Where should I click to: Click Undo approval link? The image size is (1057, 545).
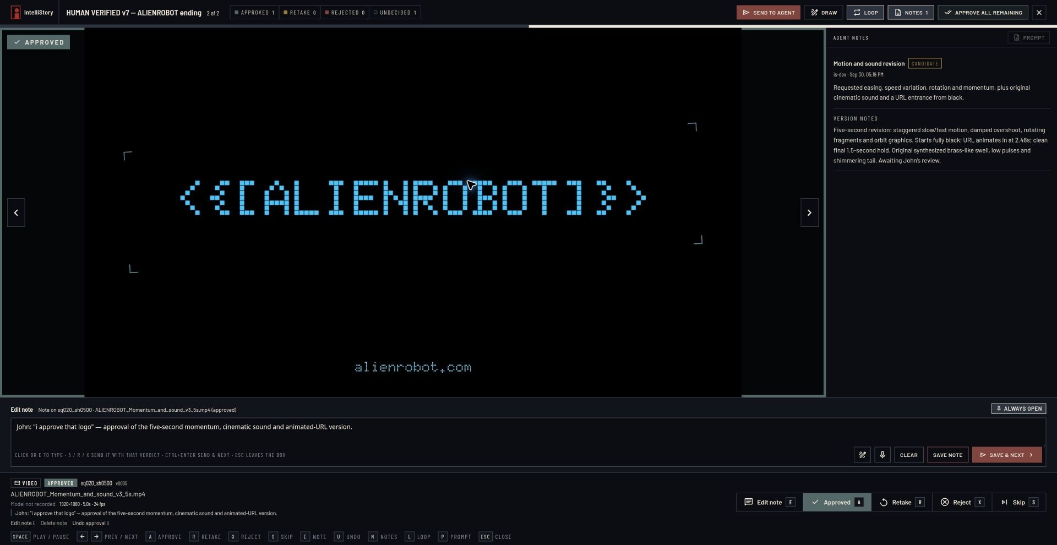pyautogui.click(x=91, y=523)
